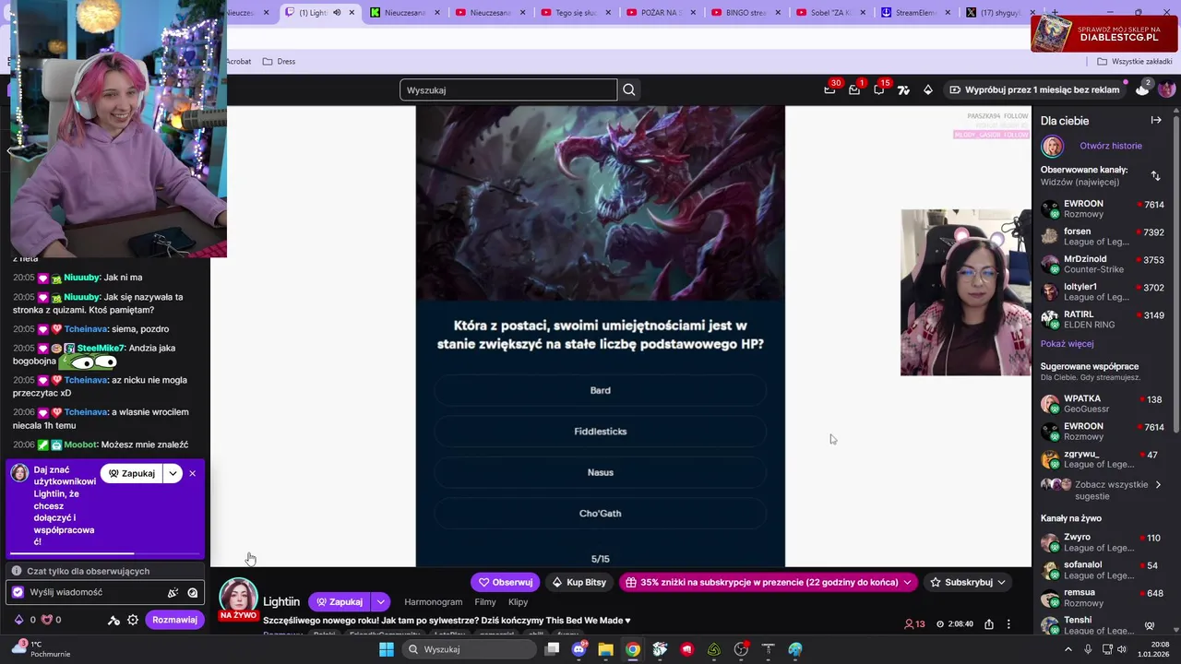The height and width of the screenshot is (664, 1181).
Task: Click the channel points icon with 2 badge
Action: (1142, 89)
